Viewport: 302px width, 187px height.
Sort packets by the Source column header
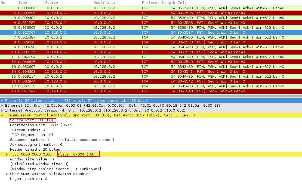click(x=67, y=2)
